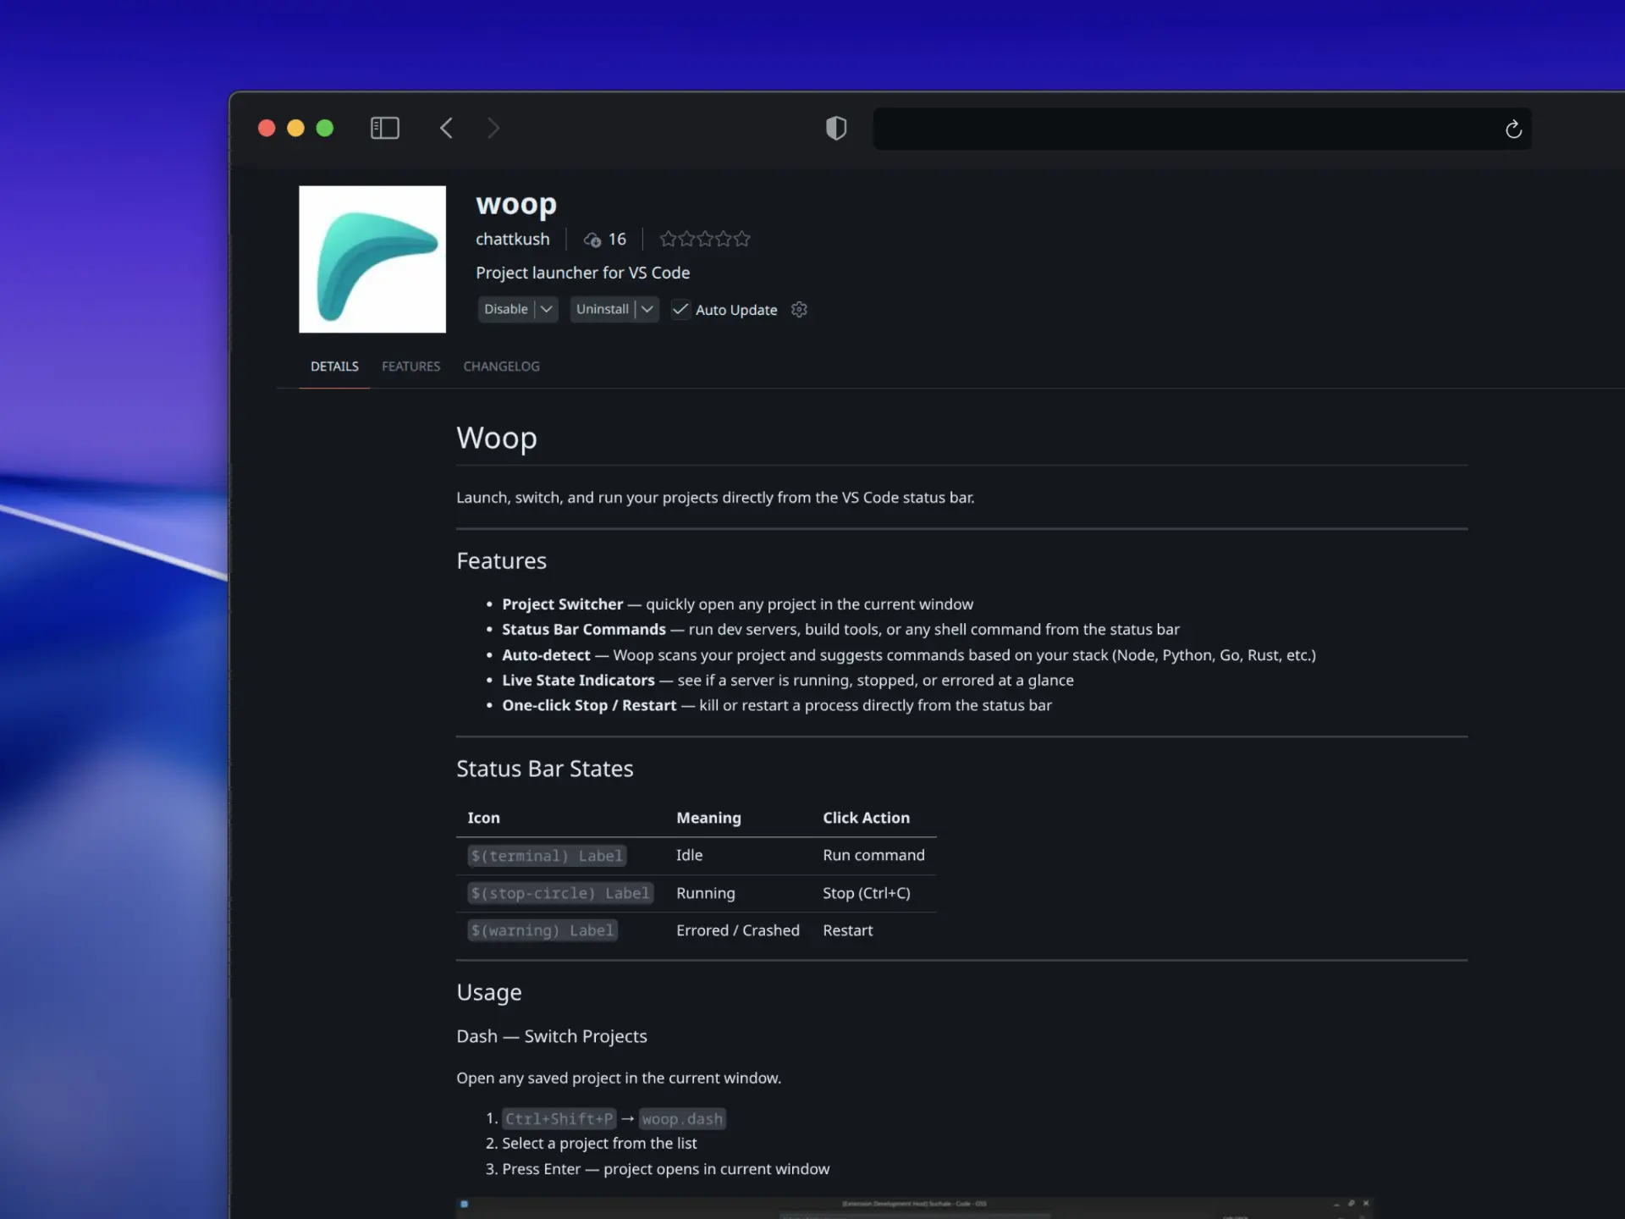The image size is (1625, 1219).
Task: Click the install count cloud icon
Action: (592, 240)
